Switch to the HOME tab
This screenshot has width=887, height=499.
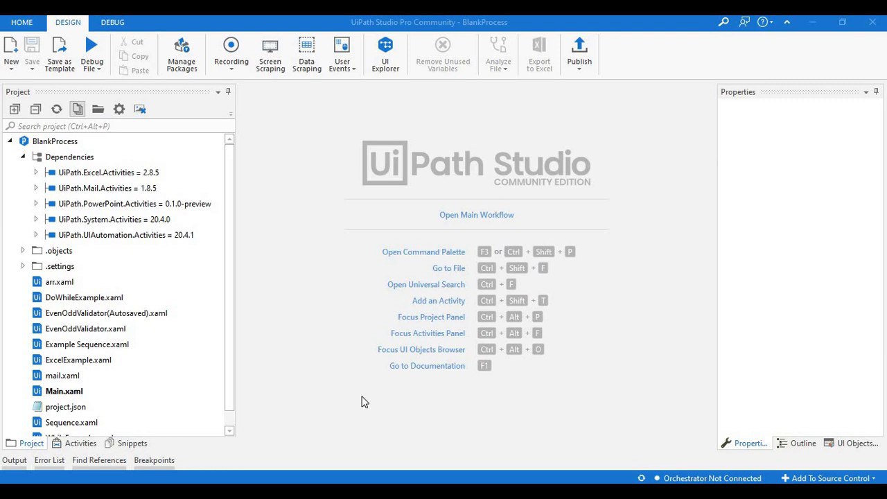click(x=21, y=22)
